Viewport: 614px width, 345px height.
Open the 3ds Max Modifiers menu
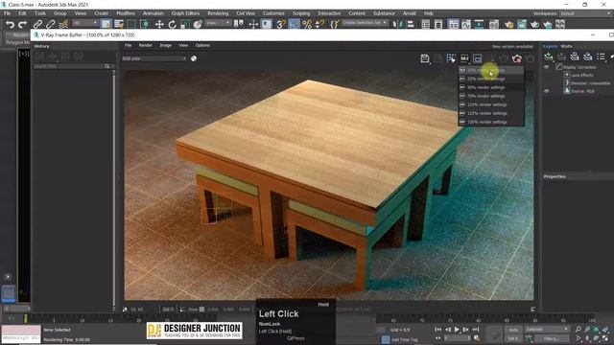pyautogui.click(x=126, y=13)
